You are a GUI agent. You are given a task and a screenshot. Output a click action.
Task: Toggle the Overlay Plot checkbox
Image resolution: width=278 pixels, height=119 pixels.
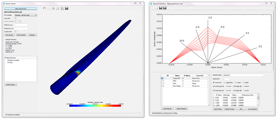click(16, 31)
